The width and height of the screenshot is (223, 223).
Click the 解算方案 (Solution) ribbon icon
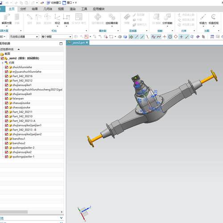pyautogui.click(x=7, y=19)
